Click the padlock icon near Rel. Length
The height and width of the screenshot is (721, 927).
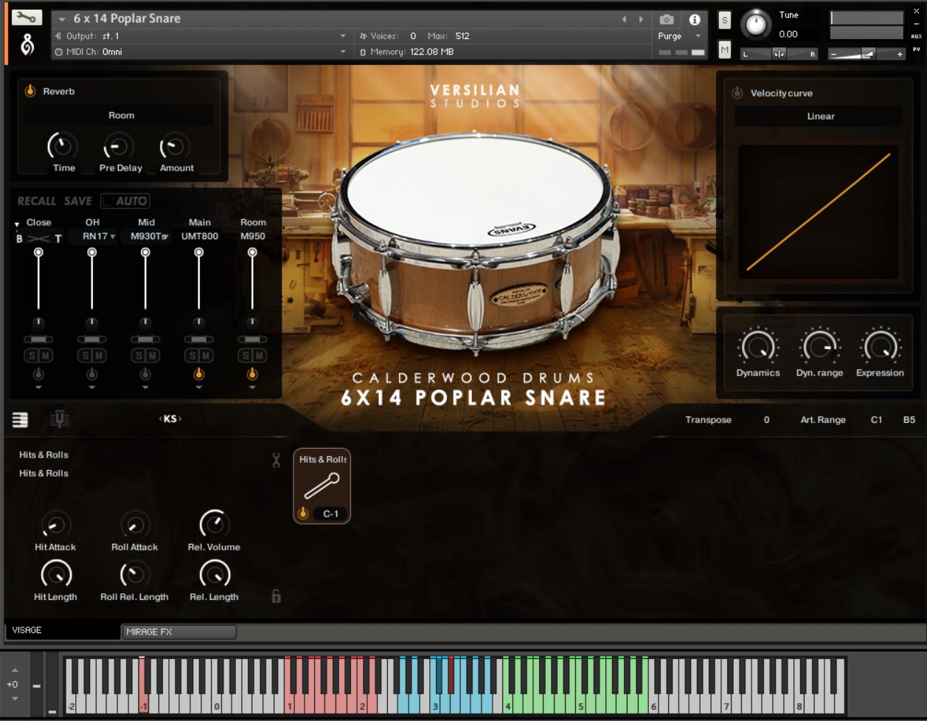point(276,596)
